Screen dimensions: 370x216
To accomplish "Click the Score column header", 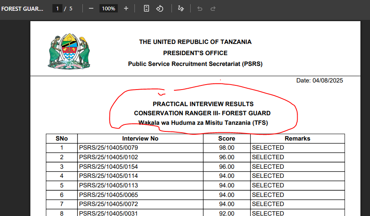I will point(226,138).
